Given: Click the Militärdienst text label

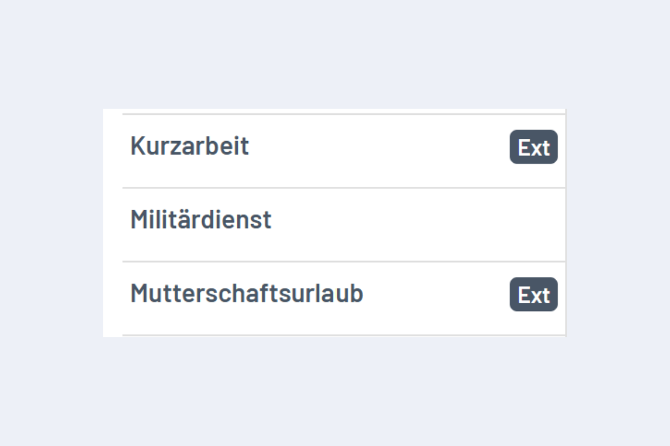Looking at the screenshot, I should coord(201,220).
